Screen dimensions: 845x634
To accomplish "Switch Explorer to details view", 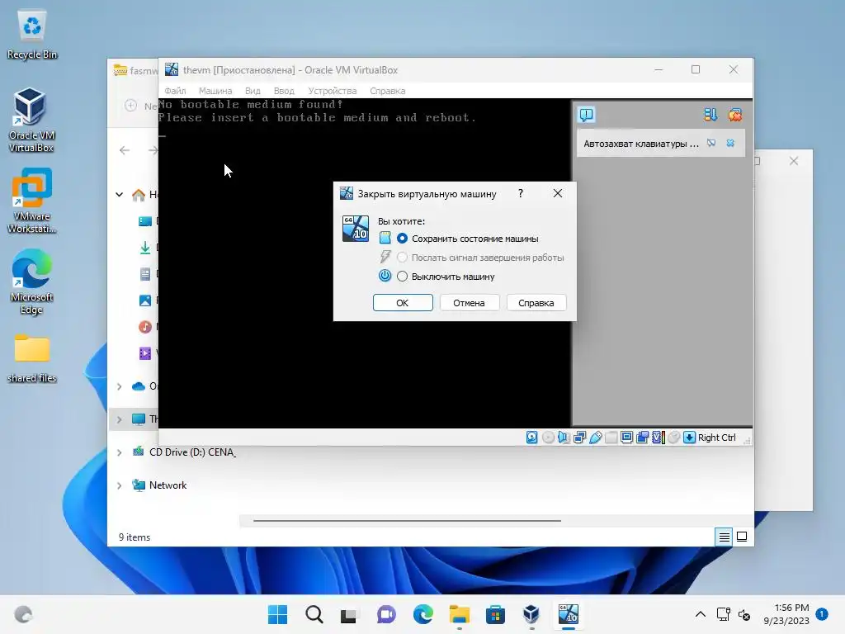I will tap(724, 537).
